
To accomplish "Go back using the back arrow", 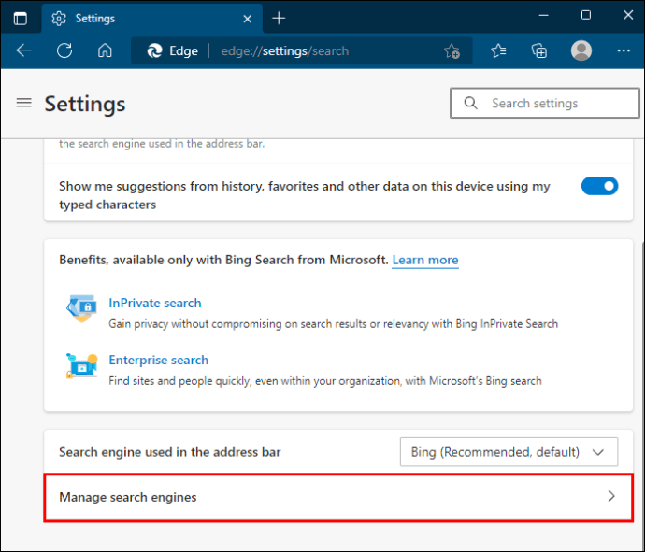I will pyautogui.click(x=24, y=50).
